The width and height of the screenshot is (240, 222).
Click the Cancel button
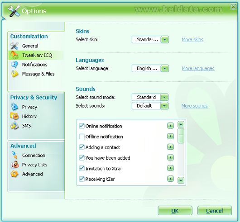click(x=215, y=211)
